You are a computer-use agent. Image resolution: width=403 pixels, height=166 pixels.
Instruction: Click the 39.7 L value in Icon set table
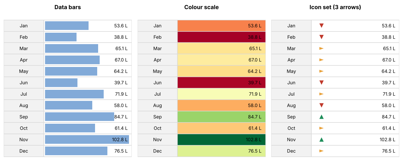pos(388,83)
